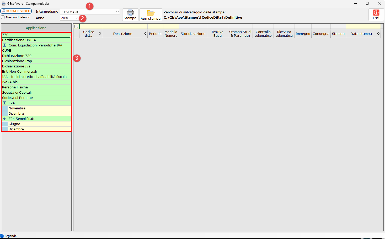Viewport: 385px width, 239px height.
Task: Expand Com. Liquidazioni Periodiche IVA node
Action: click(4, 45)
